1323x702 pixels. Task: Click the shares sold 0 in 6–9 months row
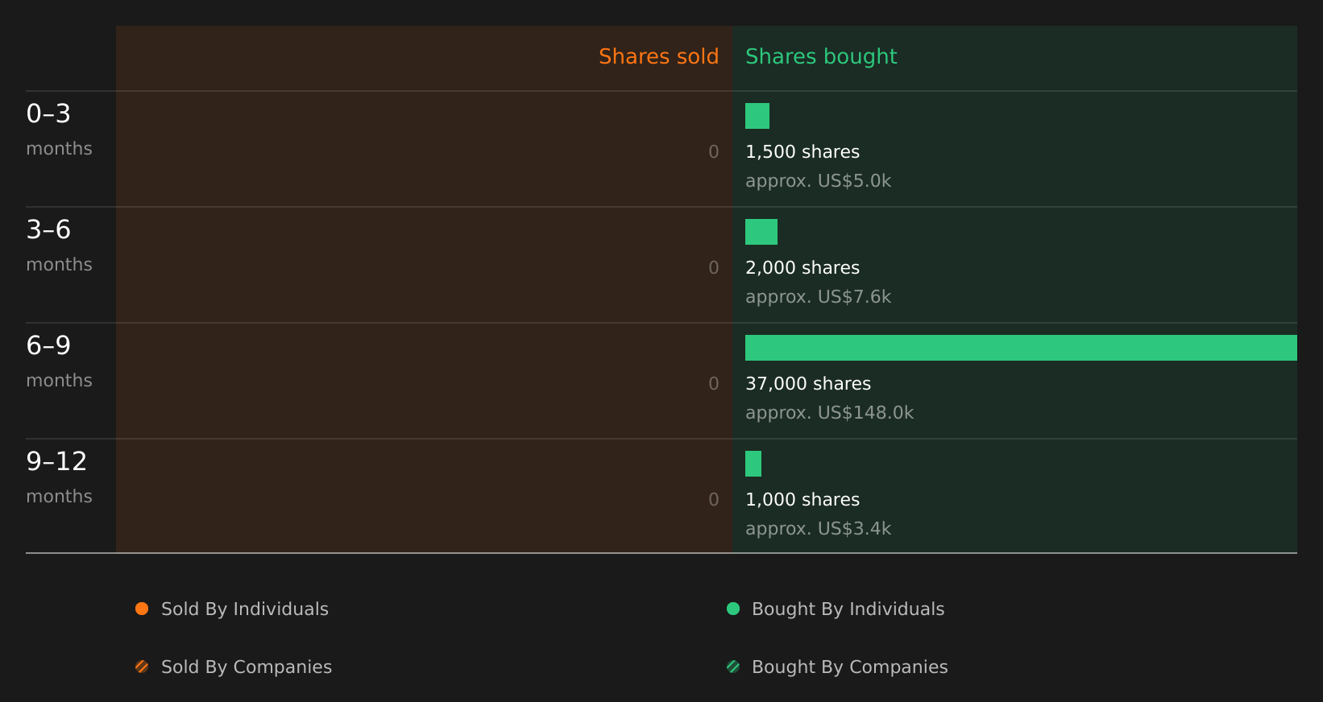pos(714,384)
